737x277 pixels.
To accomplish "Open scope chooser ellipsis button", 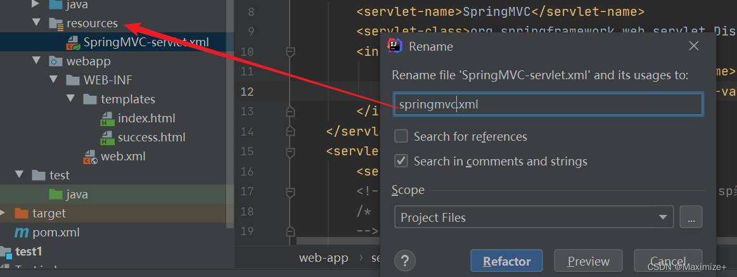I will click(691, 217).
